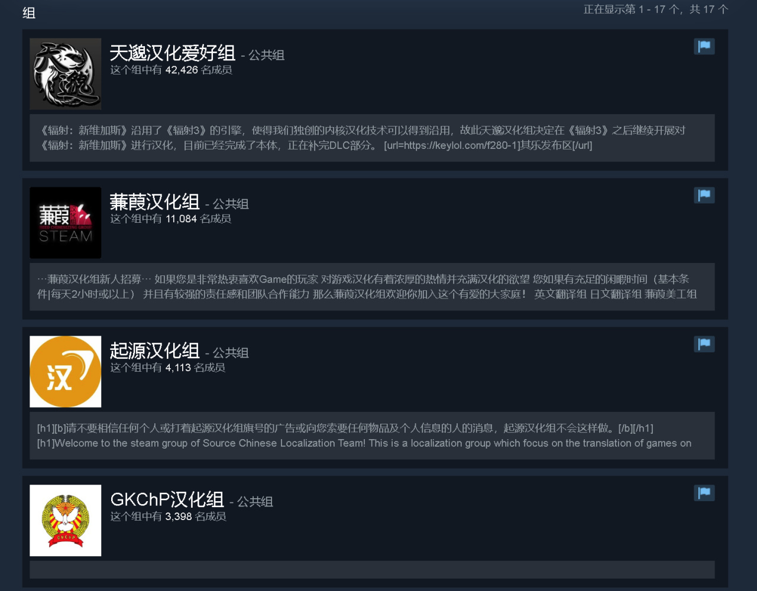Click the 天邈 description about 辐射：新维加斯
The width and height of the screenshot is (757, 591).
[x=372, y=138]
